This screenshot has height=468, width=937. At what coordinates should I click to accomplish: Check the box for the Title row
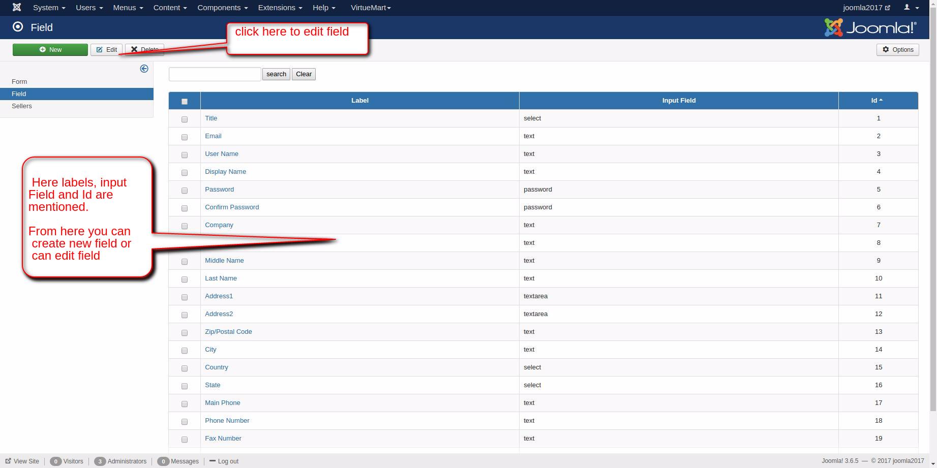pos(185,119)
